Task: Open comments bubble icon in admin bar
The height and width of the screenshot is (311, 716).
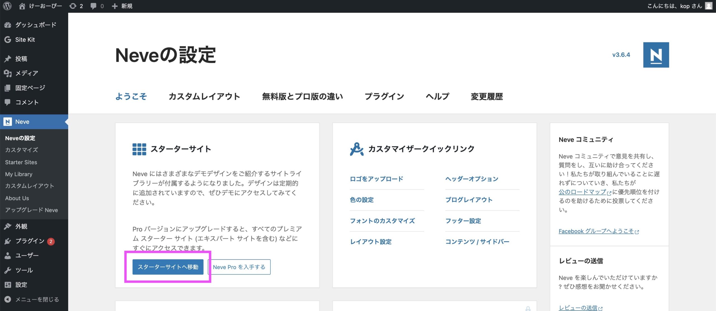Action: click(x=93, y=6)
